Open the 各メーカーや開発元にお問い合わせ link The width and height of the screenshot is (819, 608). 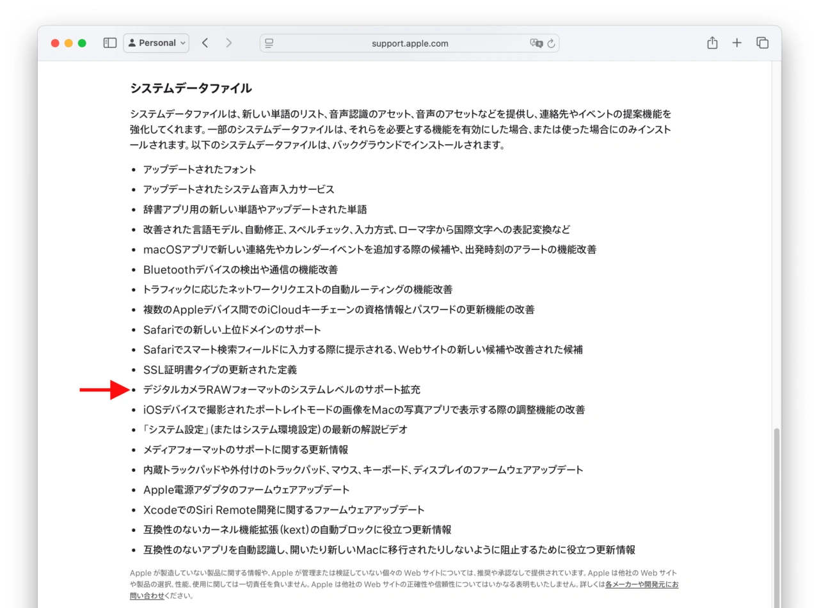[x=642, y=585]
